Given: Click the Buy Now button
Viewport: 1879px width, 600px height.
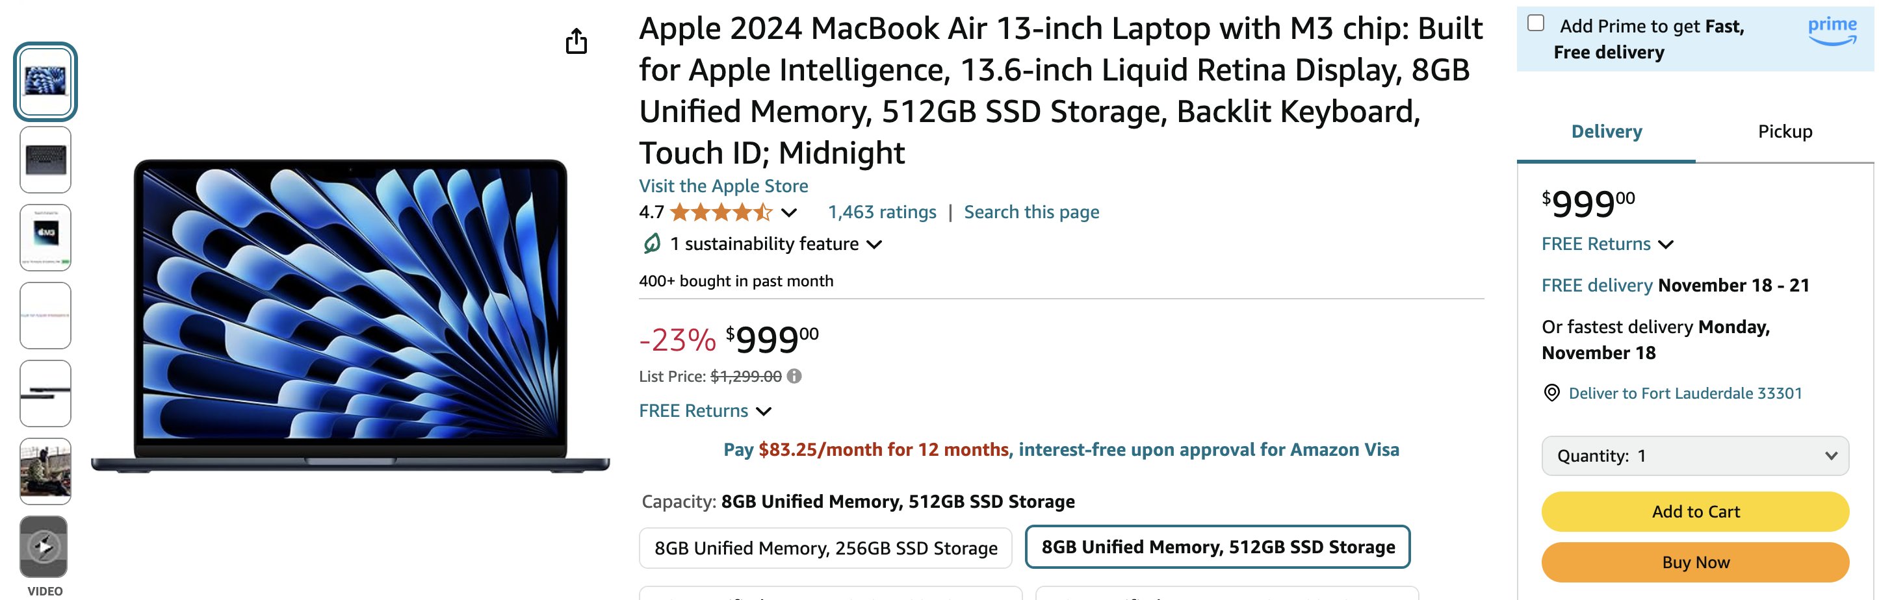Looking at the screenshot, I should point(1695,562).
